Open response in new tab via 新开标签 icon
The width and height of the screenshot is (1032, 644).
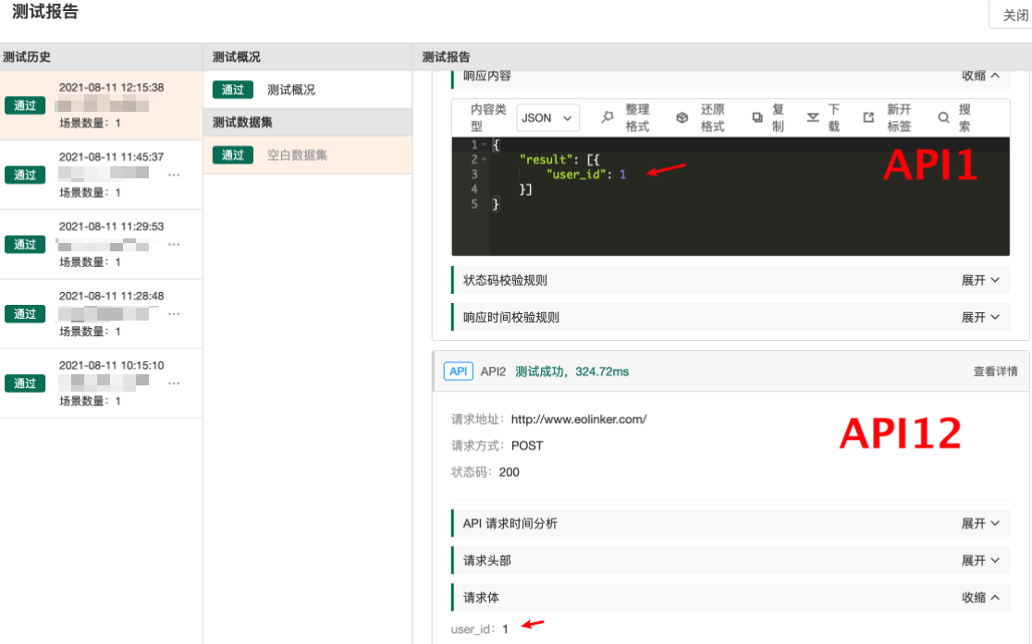pos(868,117)
